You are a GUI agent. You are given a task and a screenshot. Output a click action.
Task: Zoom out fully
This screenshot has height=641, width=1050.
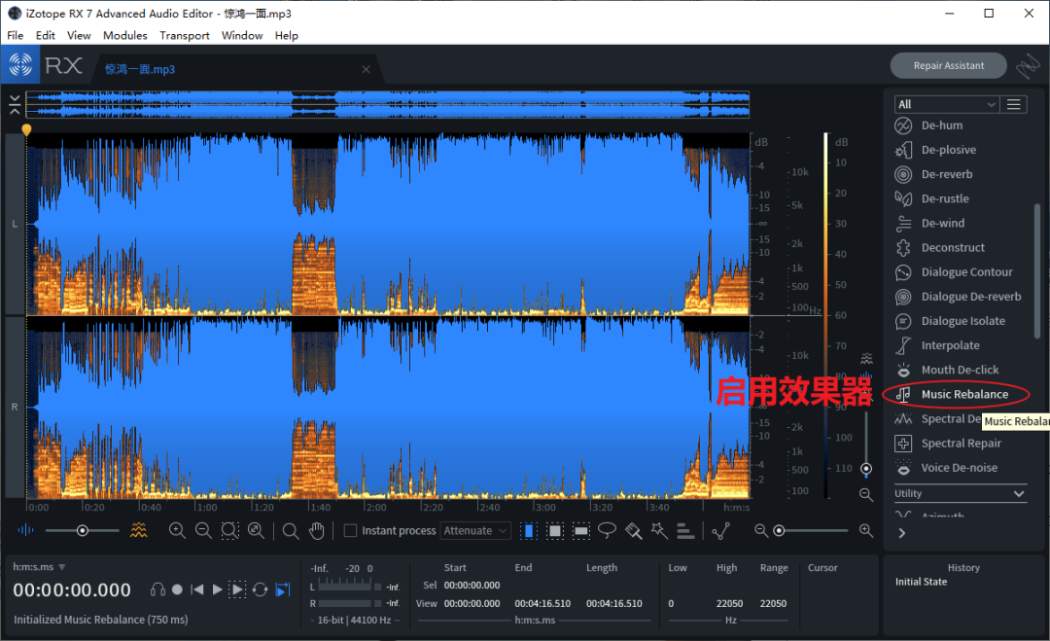[x=256, y=530]
